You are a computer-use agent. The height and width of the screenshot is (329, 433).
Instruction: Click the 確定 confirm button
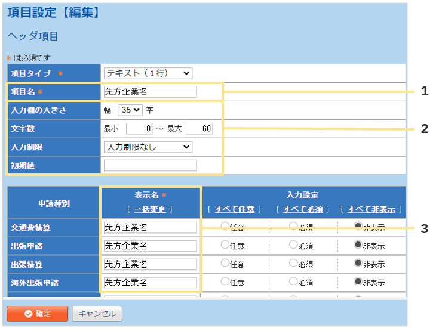[x=36, y=314]
